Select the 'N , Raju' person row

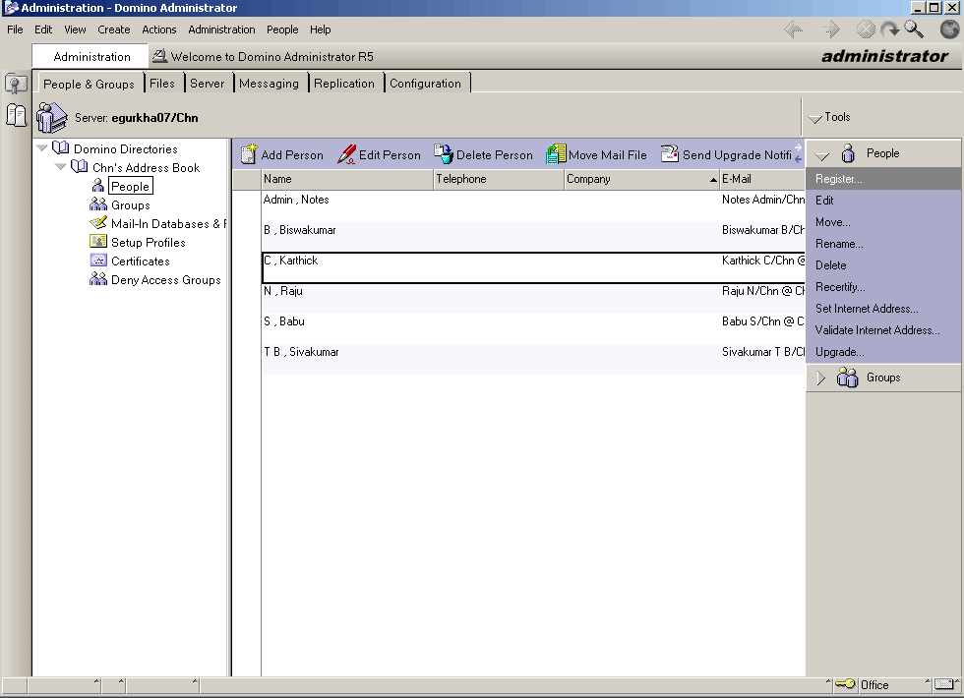coord(533,297)
